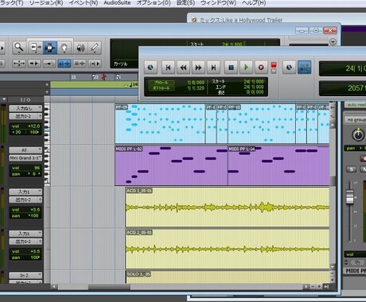The image size is (366, 302).
Task: Click the clock icon left of GEN MTC
Action: click(289, 68)
